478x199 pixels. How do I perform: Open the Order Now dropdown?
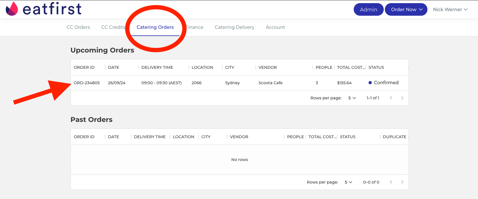click(406, 9)
